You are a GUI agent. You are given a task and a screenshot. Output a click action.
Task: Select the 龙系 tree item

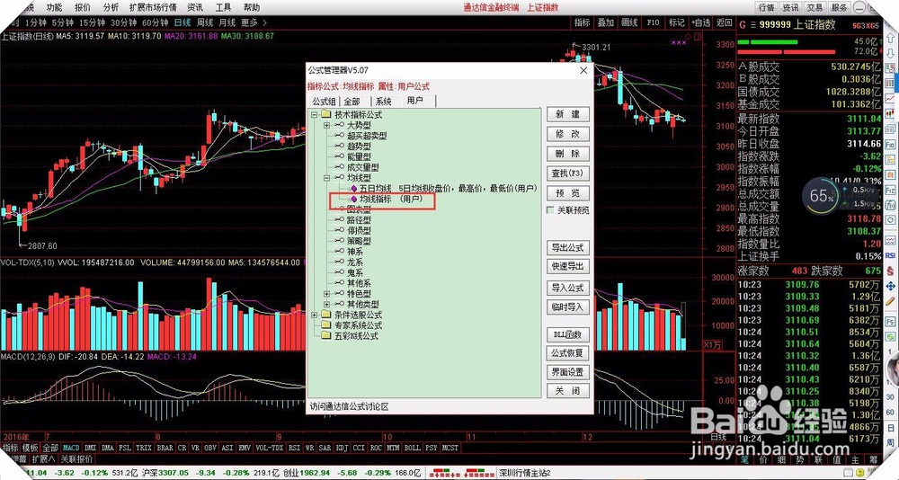(355, 262)
